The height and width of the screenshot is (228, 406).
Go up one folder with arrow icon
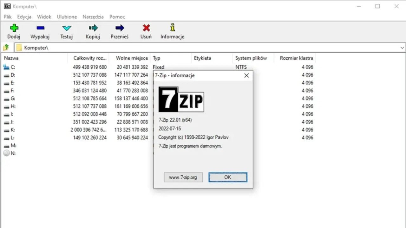click(6, 47)
